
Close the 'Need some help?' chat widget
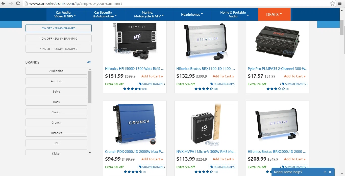[330, 172]
